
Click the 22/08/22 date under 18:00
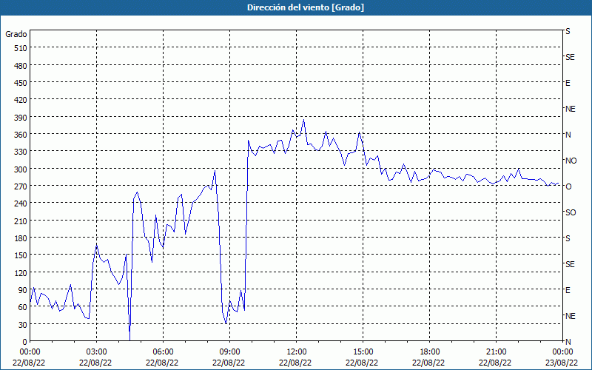pyautogui.click(x=429, y=363)
